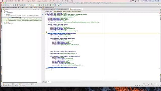Image resolution: width=161 pixels, height=91 pixels.
Task: Expand the manifests folder arrow
Action: coord(5,13)
